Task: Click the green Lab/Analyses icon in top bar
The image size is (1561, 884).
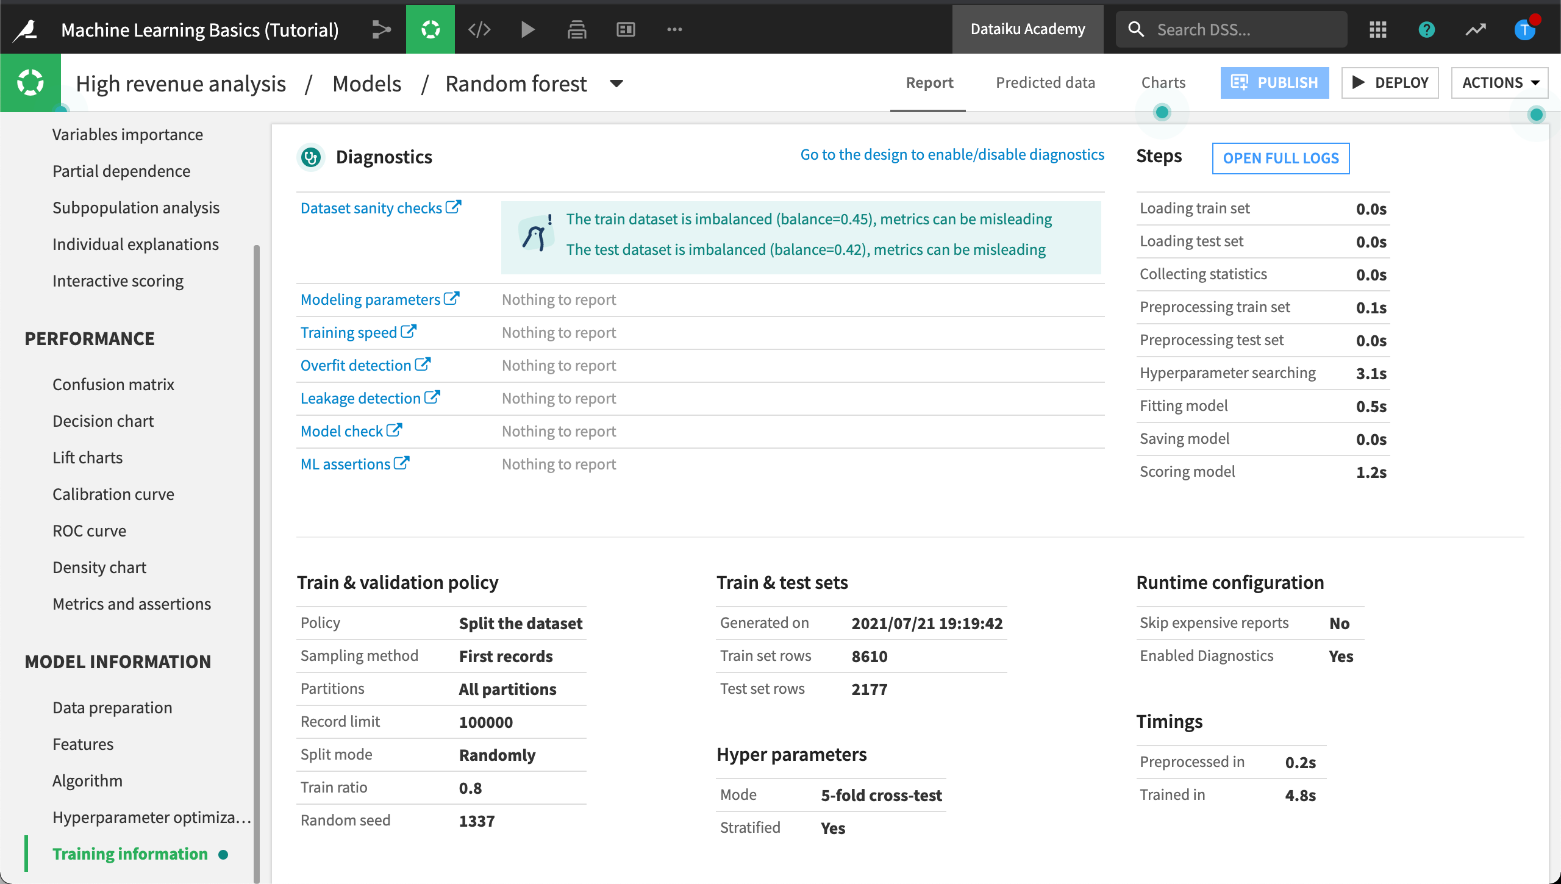Action: point(430,29)
